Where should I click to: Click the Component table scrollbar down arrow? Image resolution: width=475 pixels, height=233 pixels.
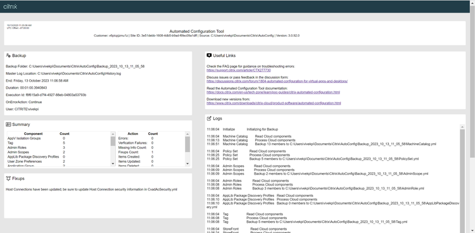coord(113,163)
